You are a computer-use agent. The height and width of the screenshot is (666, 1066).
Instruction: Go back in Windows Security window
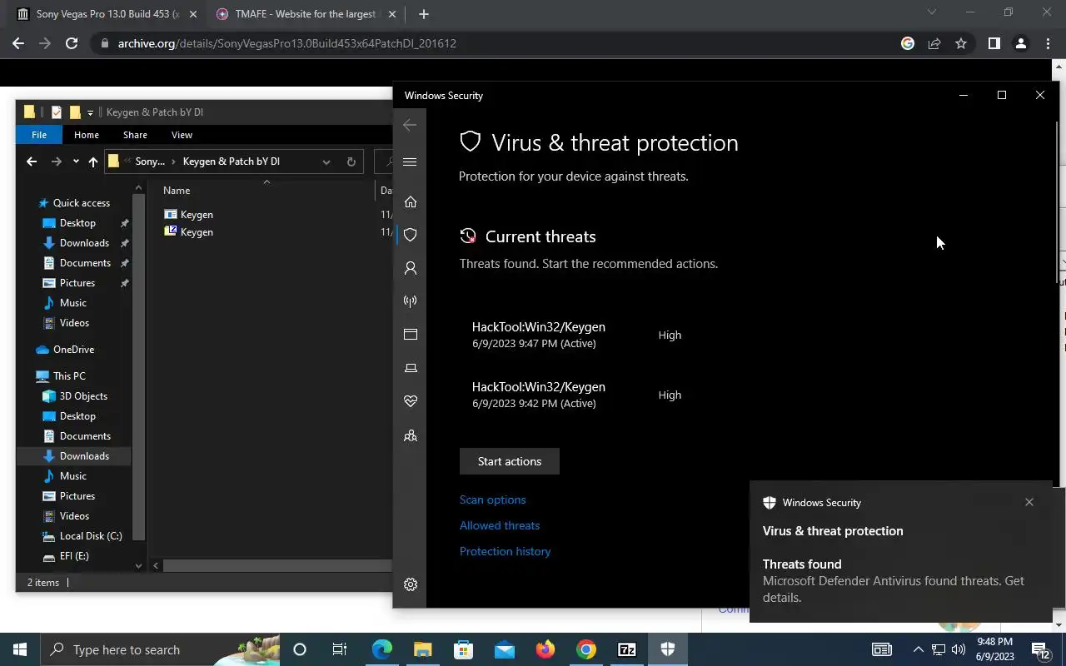tap(410, 125)
